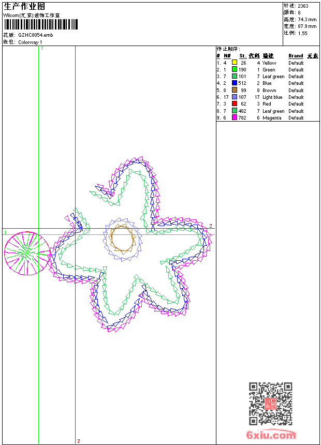Select the Default brand in the Yellow row
The width and height of the screenshot is (321, 445).
pyautogui.click(x=296, y=63)
